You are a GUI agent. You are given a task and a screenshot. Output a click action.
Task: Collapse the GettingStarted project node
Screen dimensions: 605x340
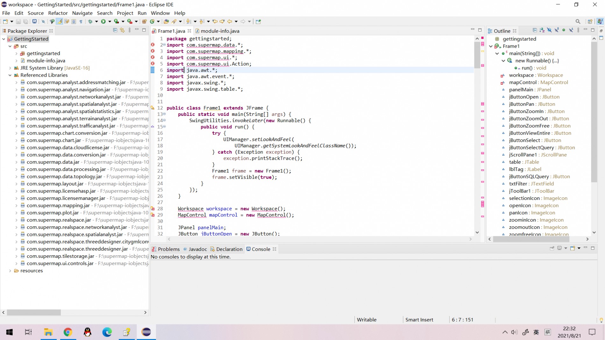[4, 39]
